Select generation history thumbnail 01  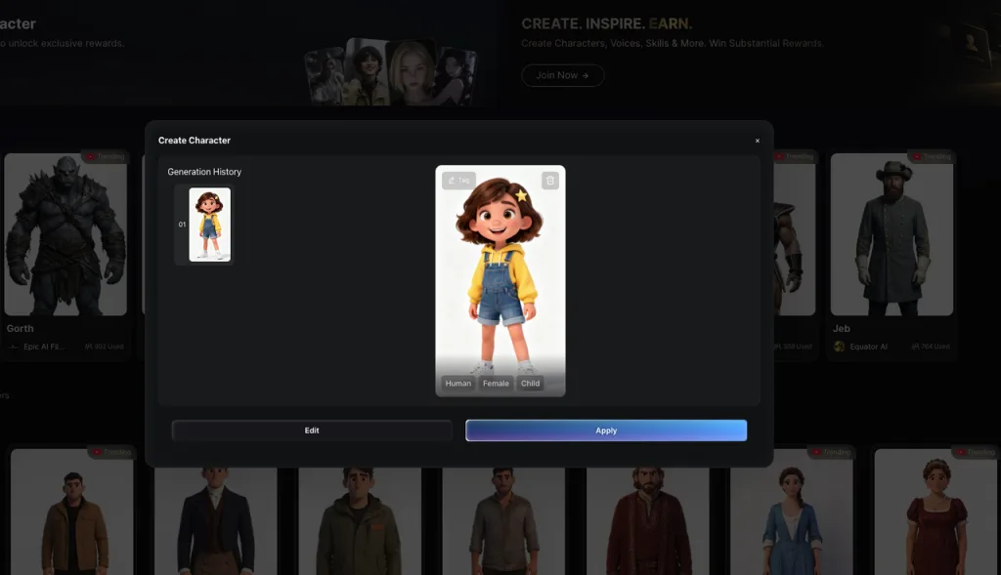(x=209, y=225)
